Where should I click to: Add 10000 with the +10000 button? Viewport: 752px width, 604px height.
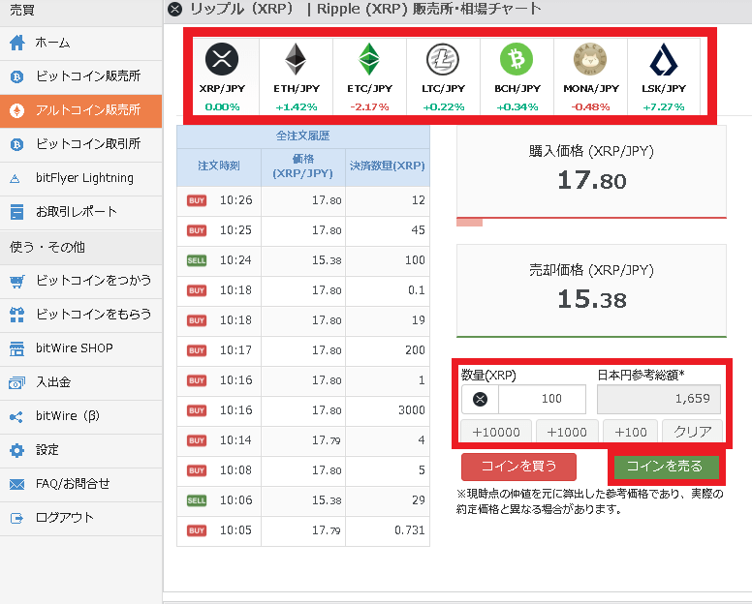click(x=496, y=432)
